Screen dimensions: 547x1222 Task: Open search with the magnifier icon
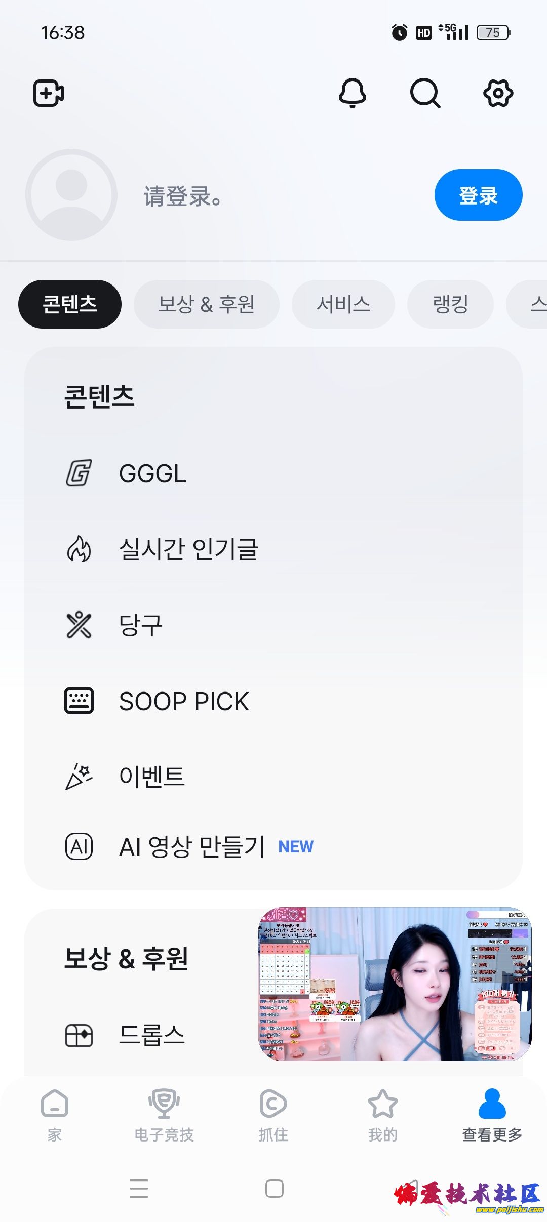point(425,93)
